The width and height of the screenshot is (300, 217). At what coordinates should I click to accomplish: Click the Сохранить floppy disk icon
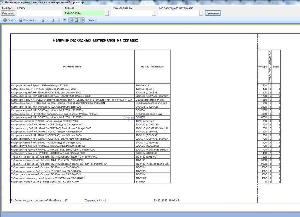click(x=21, y=20)
